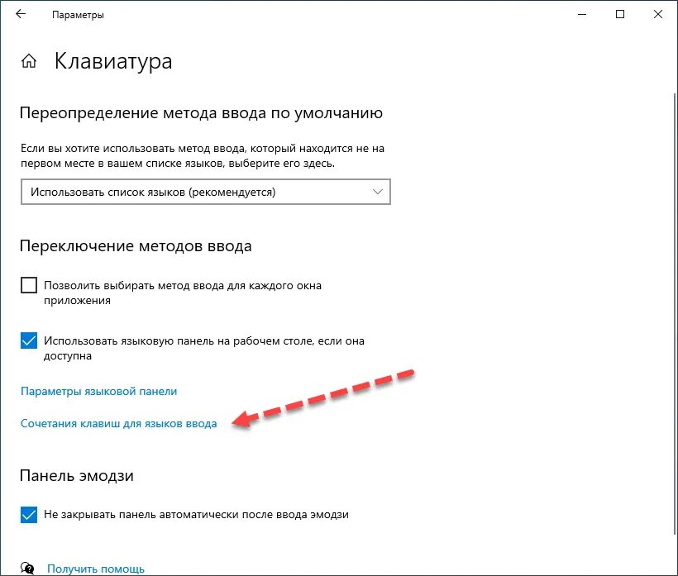
Task: Click the Get help chat icon
Action: [27, 568]
